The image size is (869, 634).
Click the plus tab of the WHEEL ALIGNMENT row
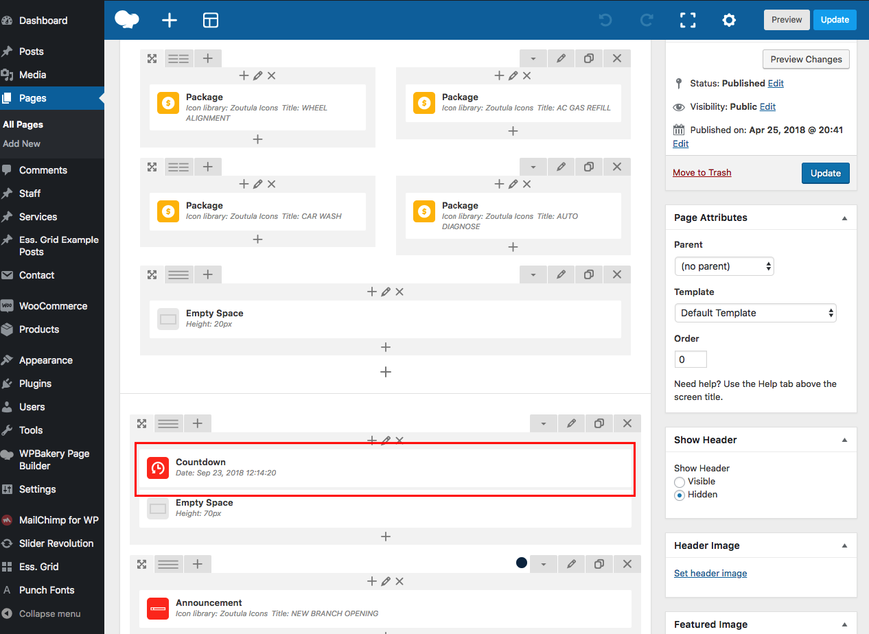pyautogui.click(x=208, y=58)
